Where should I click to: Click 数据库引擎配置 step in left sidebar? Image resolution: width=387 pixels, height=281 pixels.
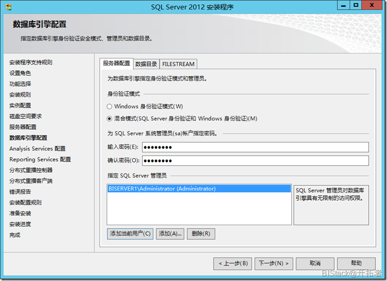[x=28, y=138]
